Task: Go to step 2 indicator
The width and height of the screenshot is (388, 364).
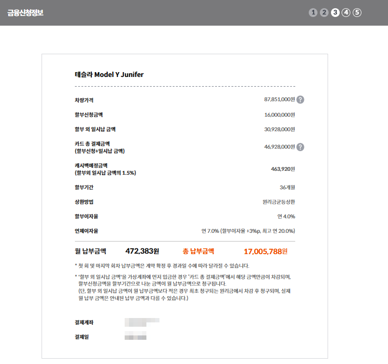Action: pos(324,13)
